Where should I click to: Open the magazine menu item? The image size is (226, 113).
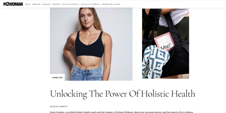click(x=46, y=4)
